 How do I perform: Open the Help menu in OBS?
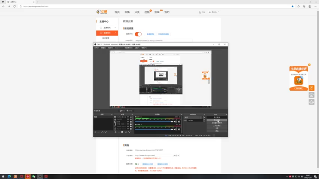[x=144, y=48]
